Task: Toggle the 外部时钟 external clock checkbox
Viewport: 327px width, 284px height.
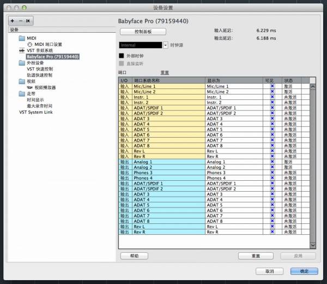Action: tap(122, 56)
